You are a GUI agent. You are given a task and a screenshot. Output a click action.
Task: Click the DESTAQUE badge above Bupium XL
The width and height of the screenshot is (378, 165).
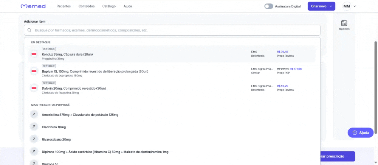click(x=49, y=66)
